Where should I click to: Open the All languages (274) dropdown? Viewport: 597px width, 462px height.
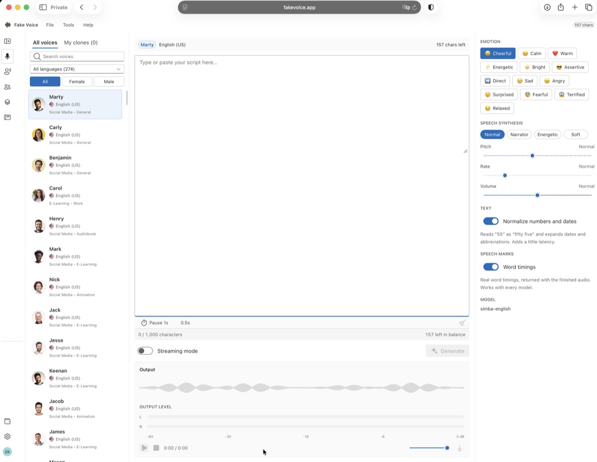pos(77,69)
